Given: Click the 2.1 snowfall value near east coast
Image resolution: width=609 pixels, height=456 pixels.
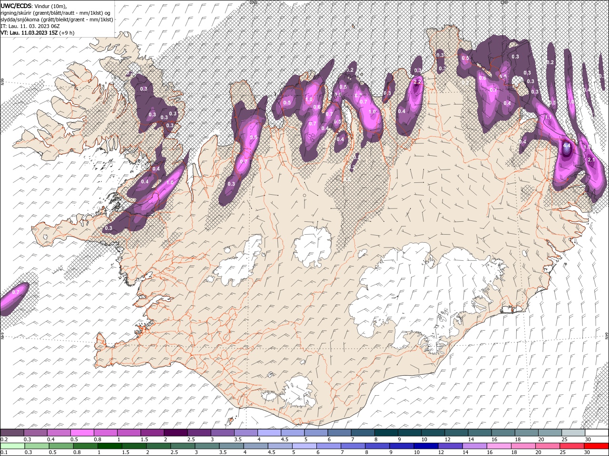Looking at the screenshot, I should tap(591, 160).
